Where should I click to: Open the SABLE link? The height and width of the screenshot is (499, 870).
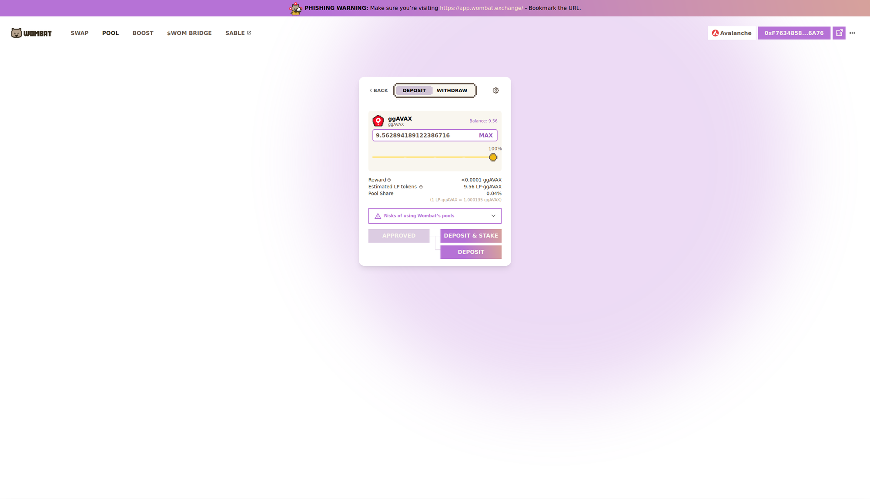coord(238,33)
